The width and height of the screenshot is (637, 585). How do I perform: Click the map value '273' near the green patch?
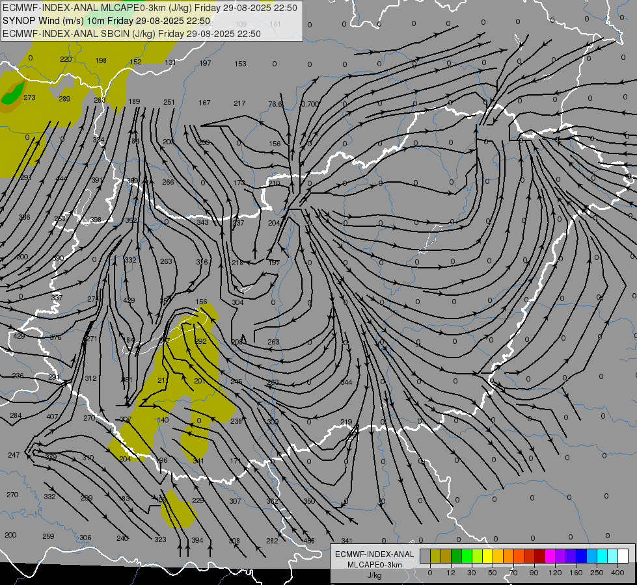pos(30,97)
